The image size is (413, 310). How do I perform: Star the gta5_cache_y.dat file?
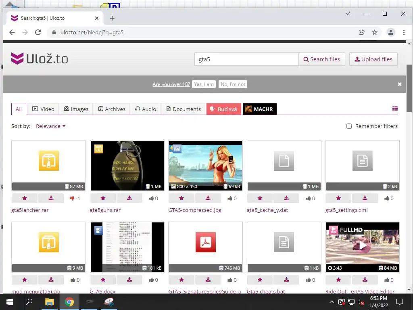260,198
